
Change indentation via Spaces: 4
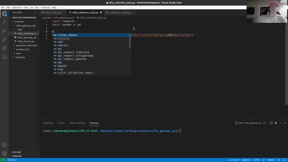tap(246, 160)
